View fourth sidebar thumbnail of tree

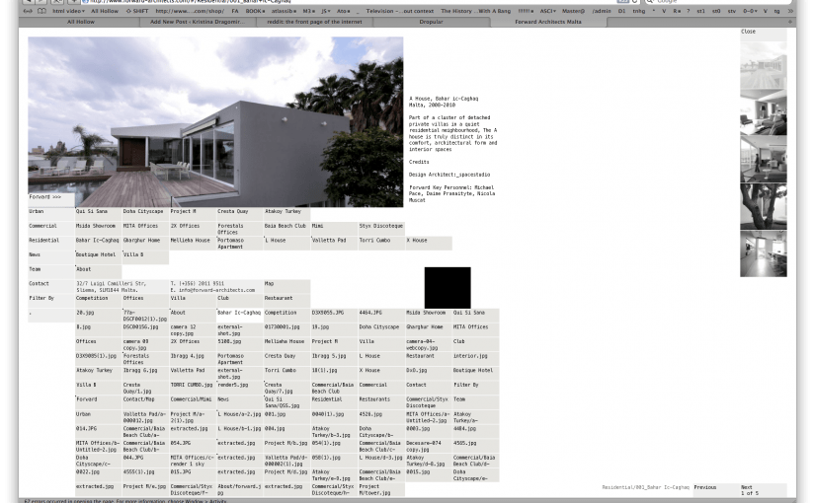763,206
